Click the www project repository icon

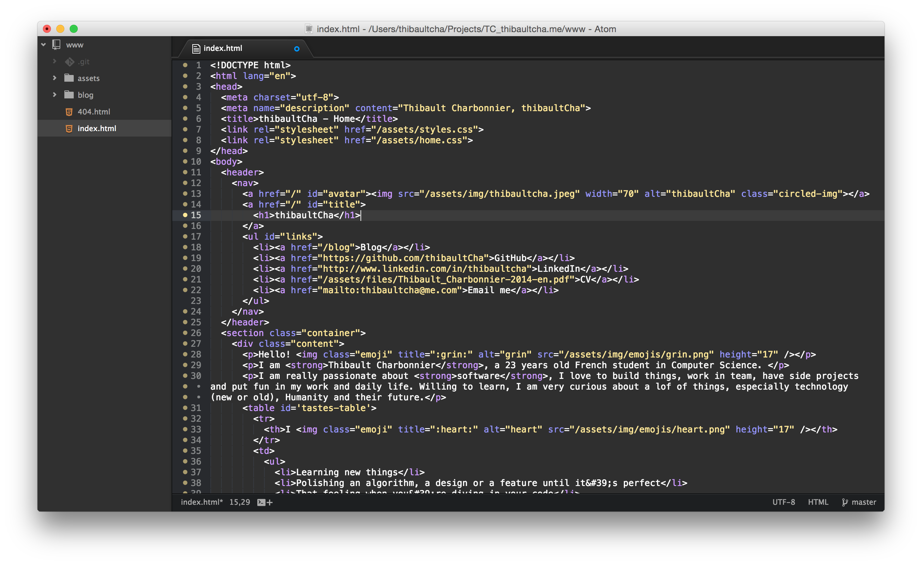(x=56, y=45)
